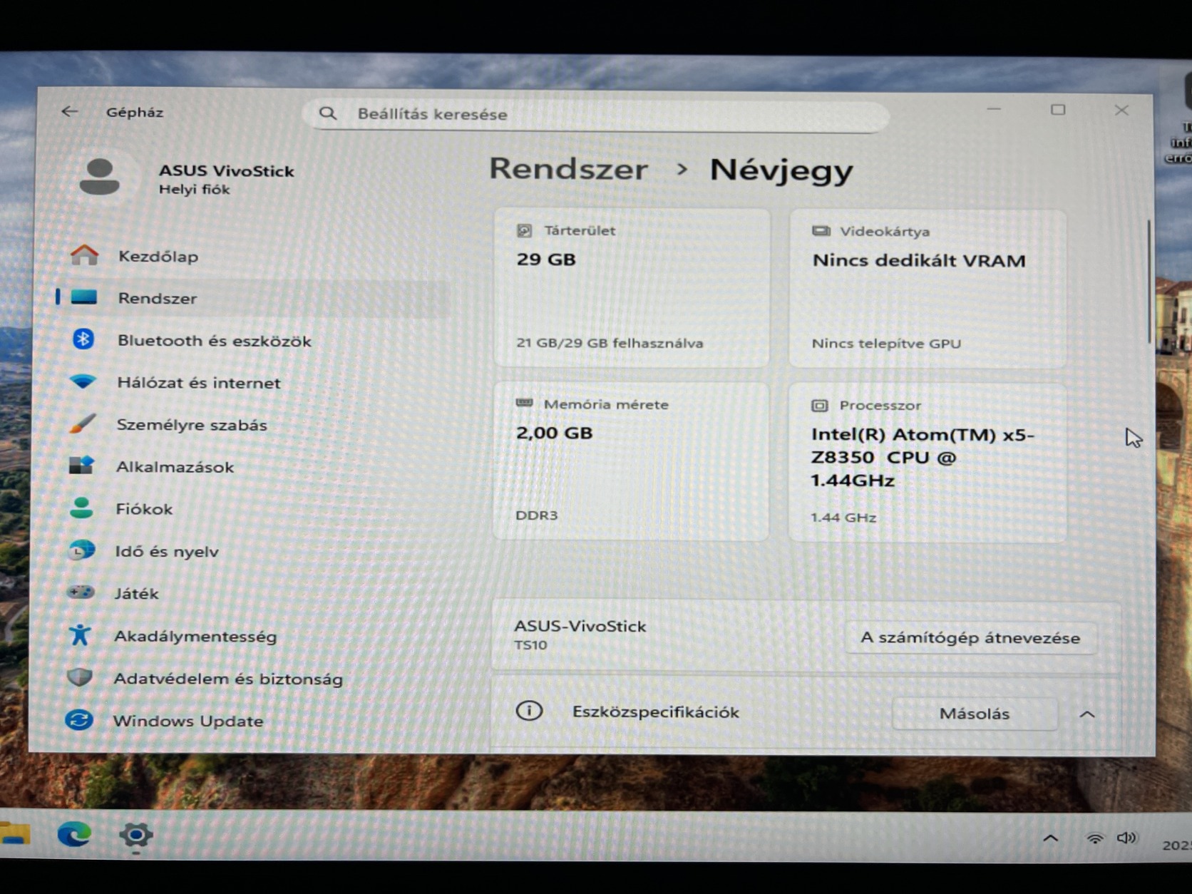Click the Alkalmazások apps icon
The height and width of the screenshot is (894, 1192).
click(81, 466)
